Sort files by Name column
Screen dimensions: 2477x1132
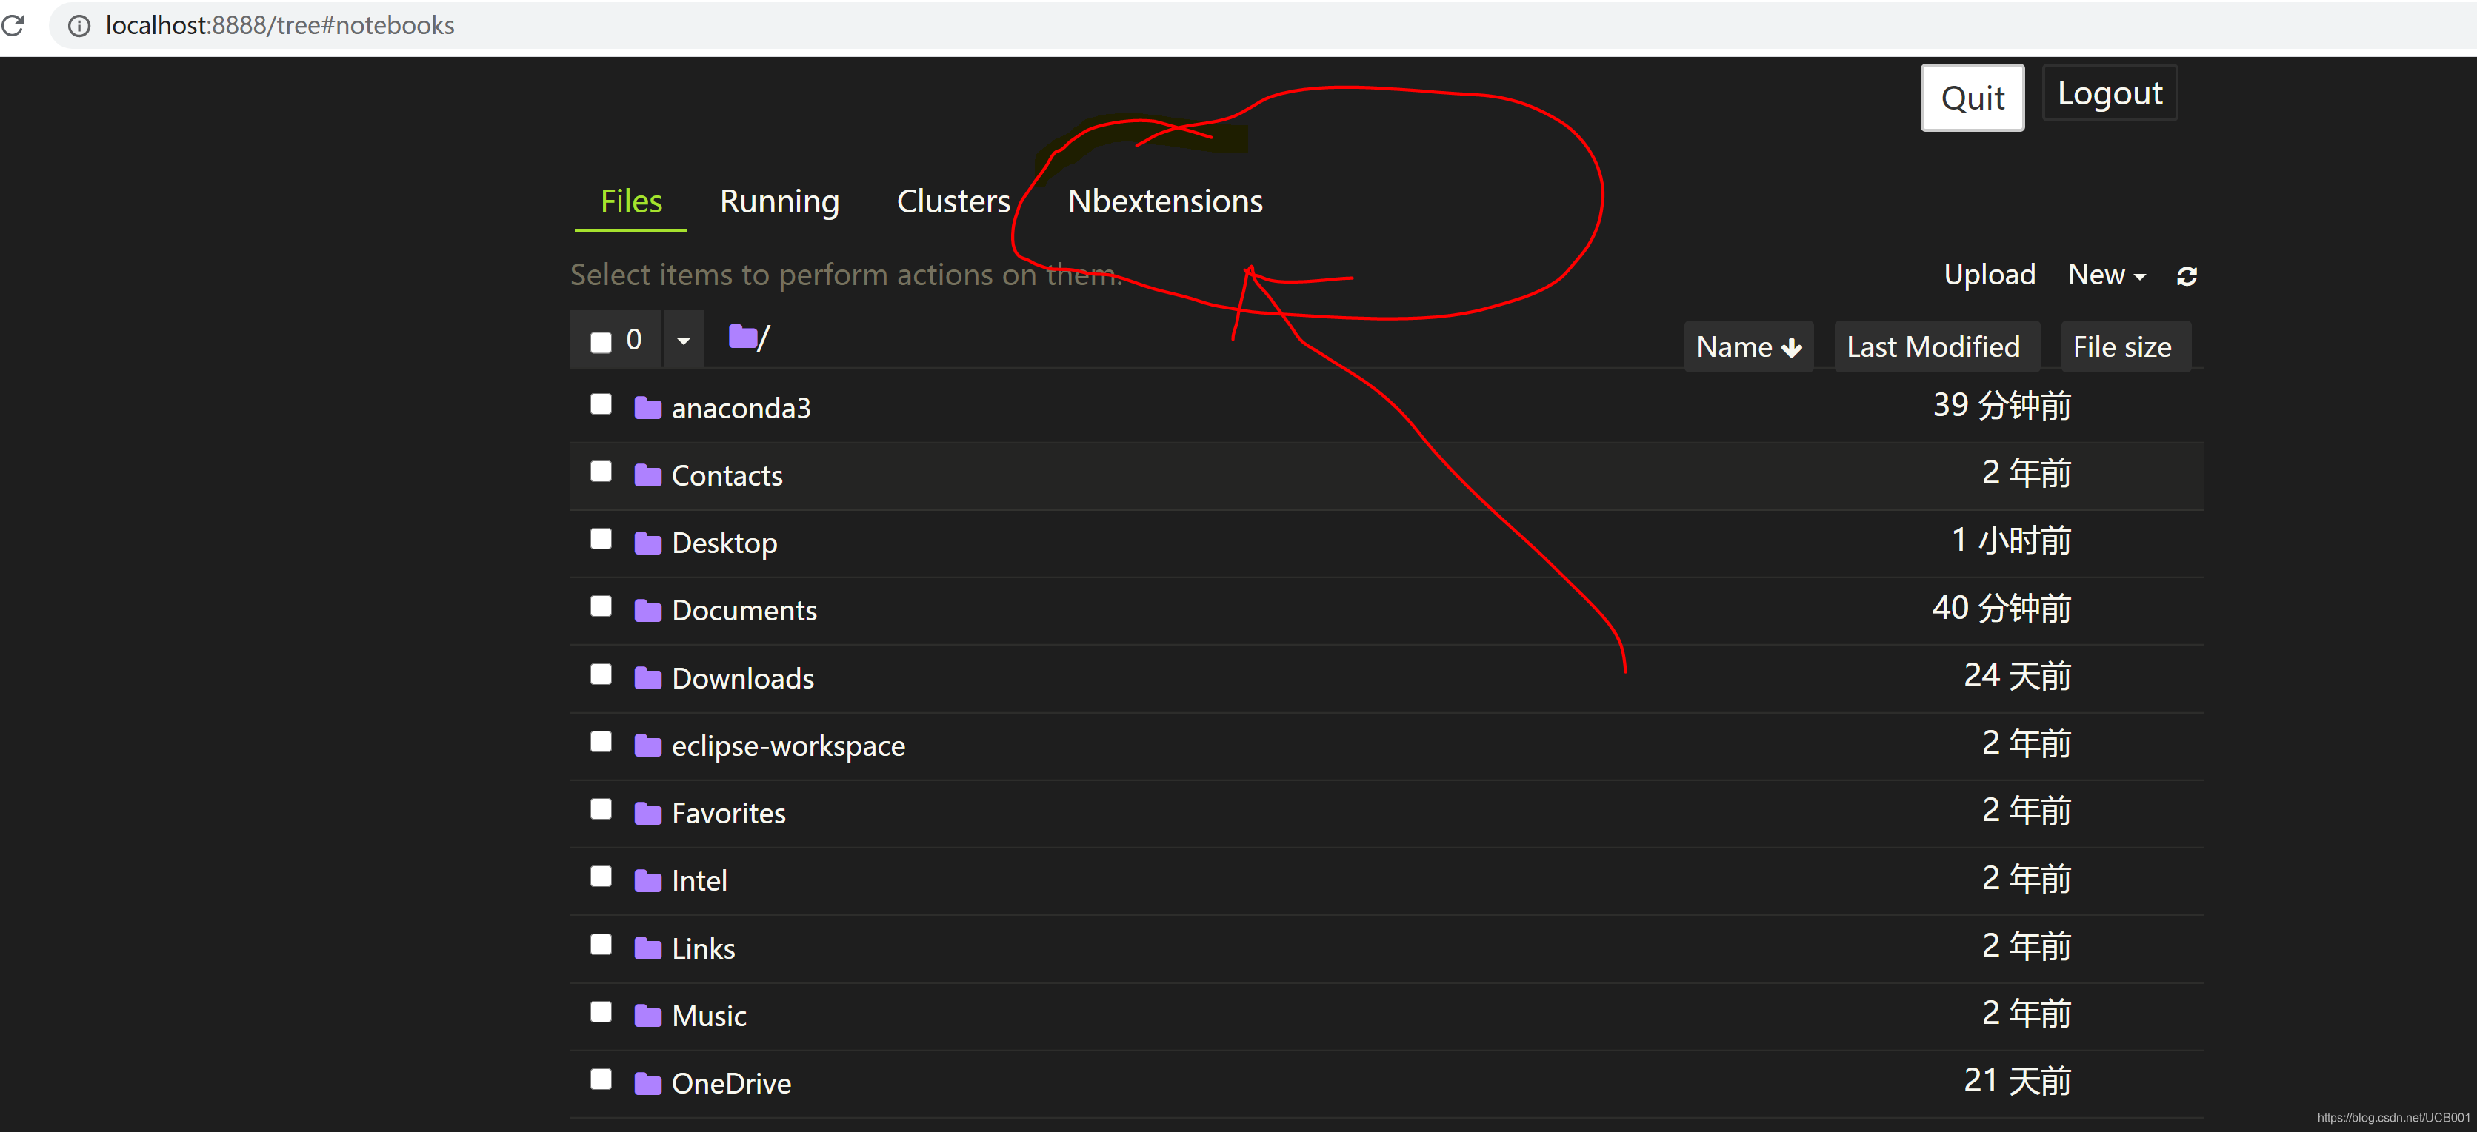tap(1747, 347)
